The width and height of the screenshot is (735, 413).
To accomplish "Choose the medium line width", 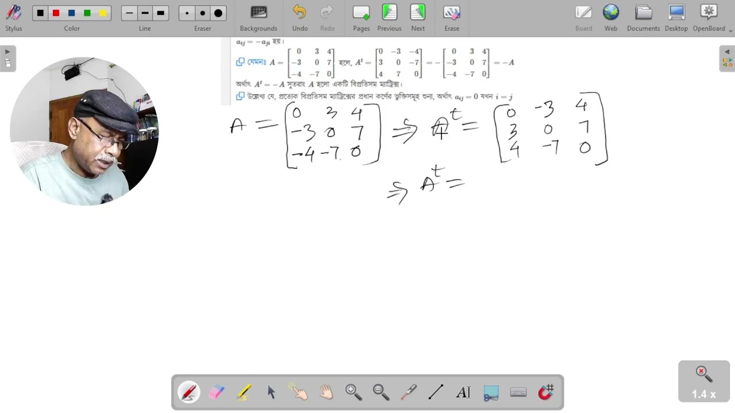I will point(145,13).
